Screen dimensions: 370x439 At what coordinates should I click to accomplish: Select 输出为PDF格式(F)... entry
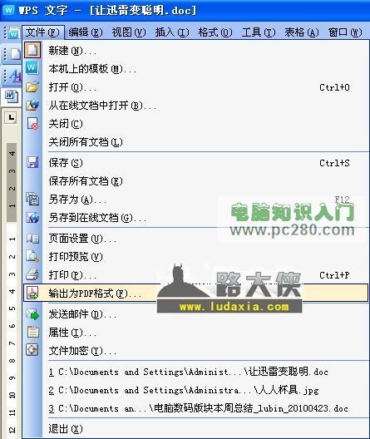[x=196, y=293]
